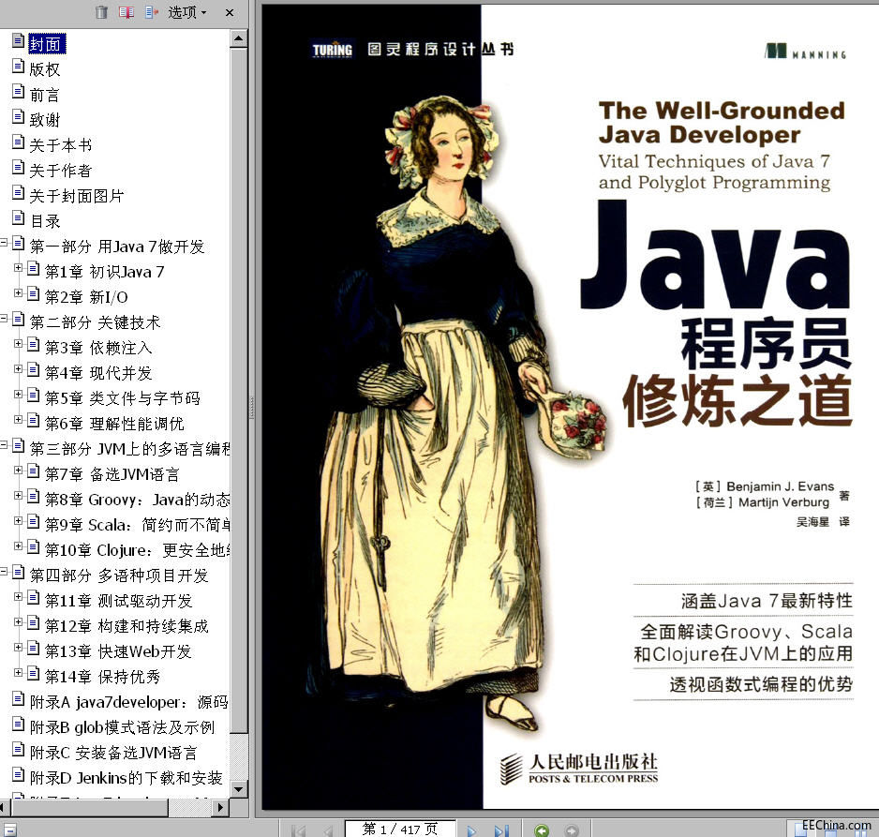Click page icon of 第1章 初识Java 7
The width and height of the screenshot is (879, 837).
[x=34, y=269]
